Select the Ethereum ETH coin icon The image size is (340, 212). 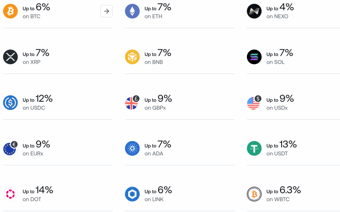coord(132,11)
